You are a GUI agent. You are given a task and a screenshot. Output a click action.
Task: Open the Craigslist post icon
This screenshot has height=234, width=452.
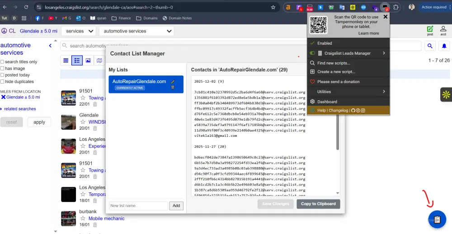(x=430, y=31)
